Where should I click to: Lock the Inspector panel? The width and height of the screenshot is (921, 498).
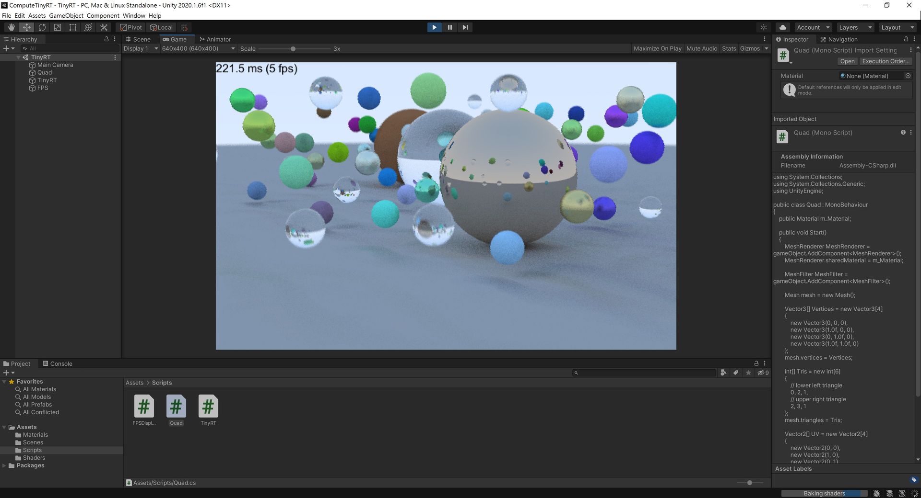tap(906, 39)
